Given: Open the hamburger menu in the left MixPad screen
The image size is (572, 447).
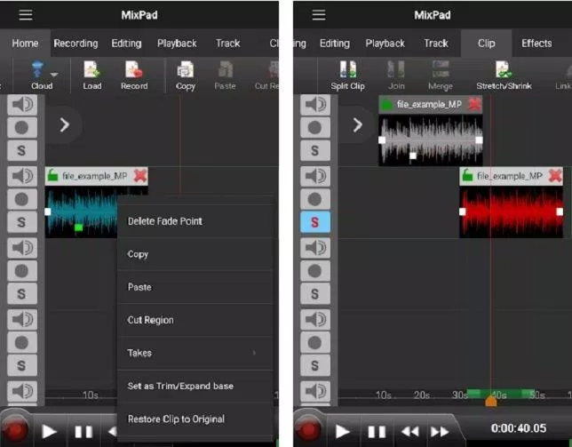Looking at the screenshot, I should click(x=26, y=15).
